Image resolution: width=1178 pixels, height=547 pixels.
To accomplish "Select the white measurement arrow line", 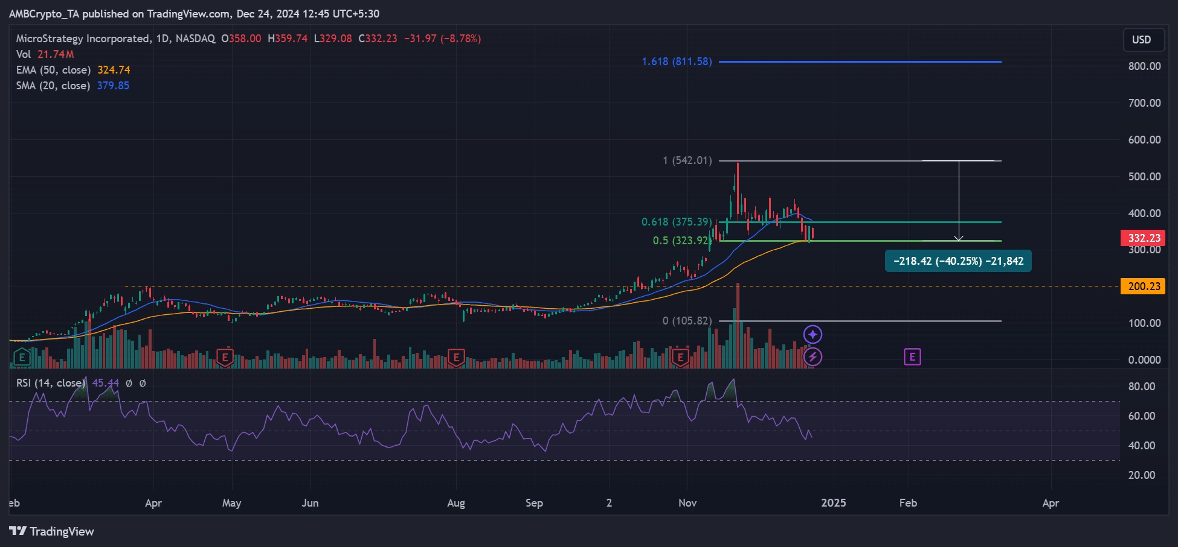I will [959, 201].
